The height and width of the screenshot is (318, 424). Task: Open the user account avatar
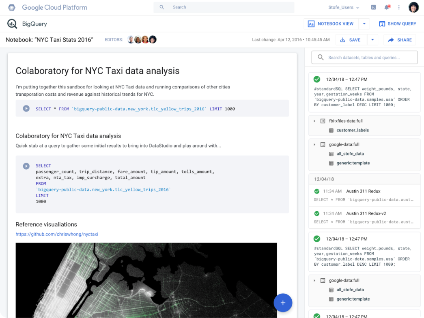[x=413, y=7]
